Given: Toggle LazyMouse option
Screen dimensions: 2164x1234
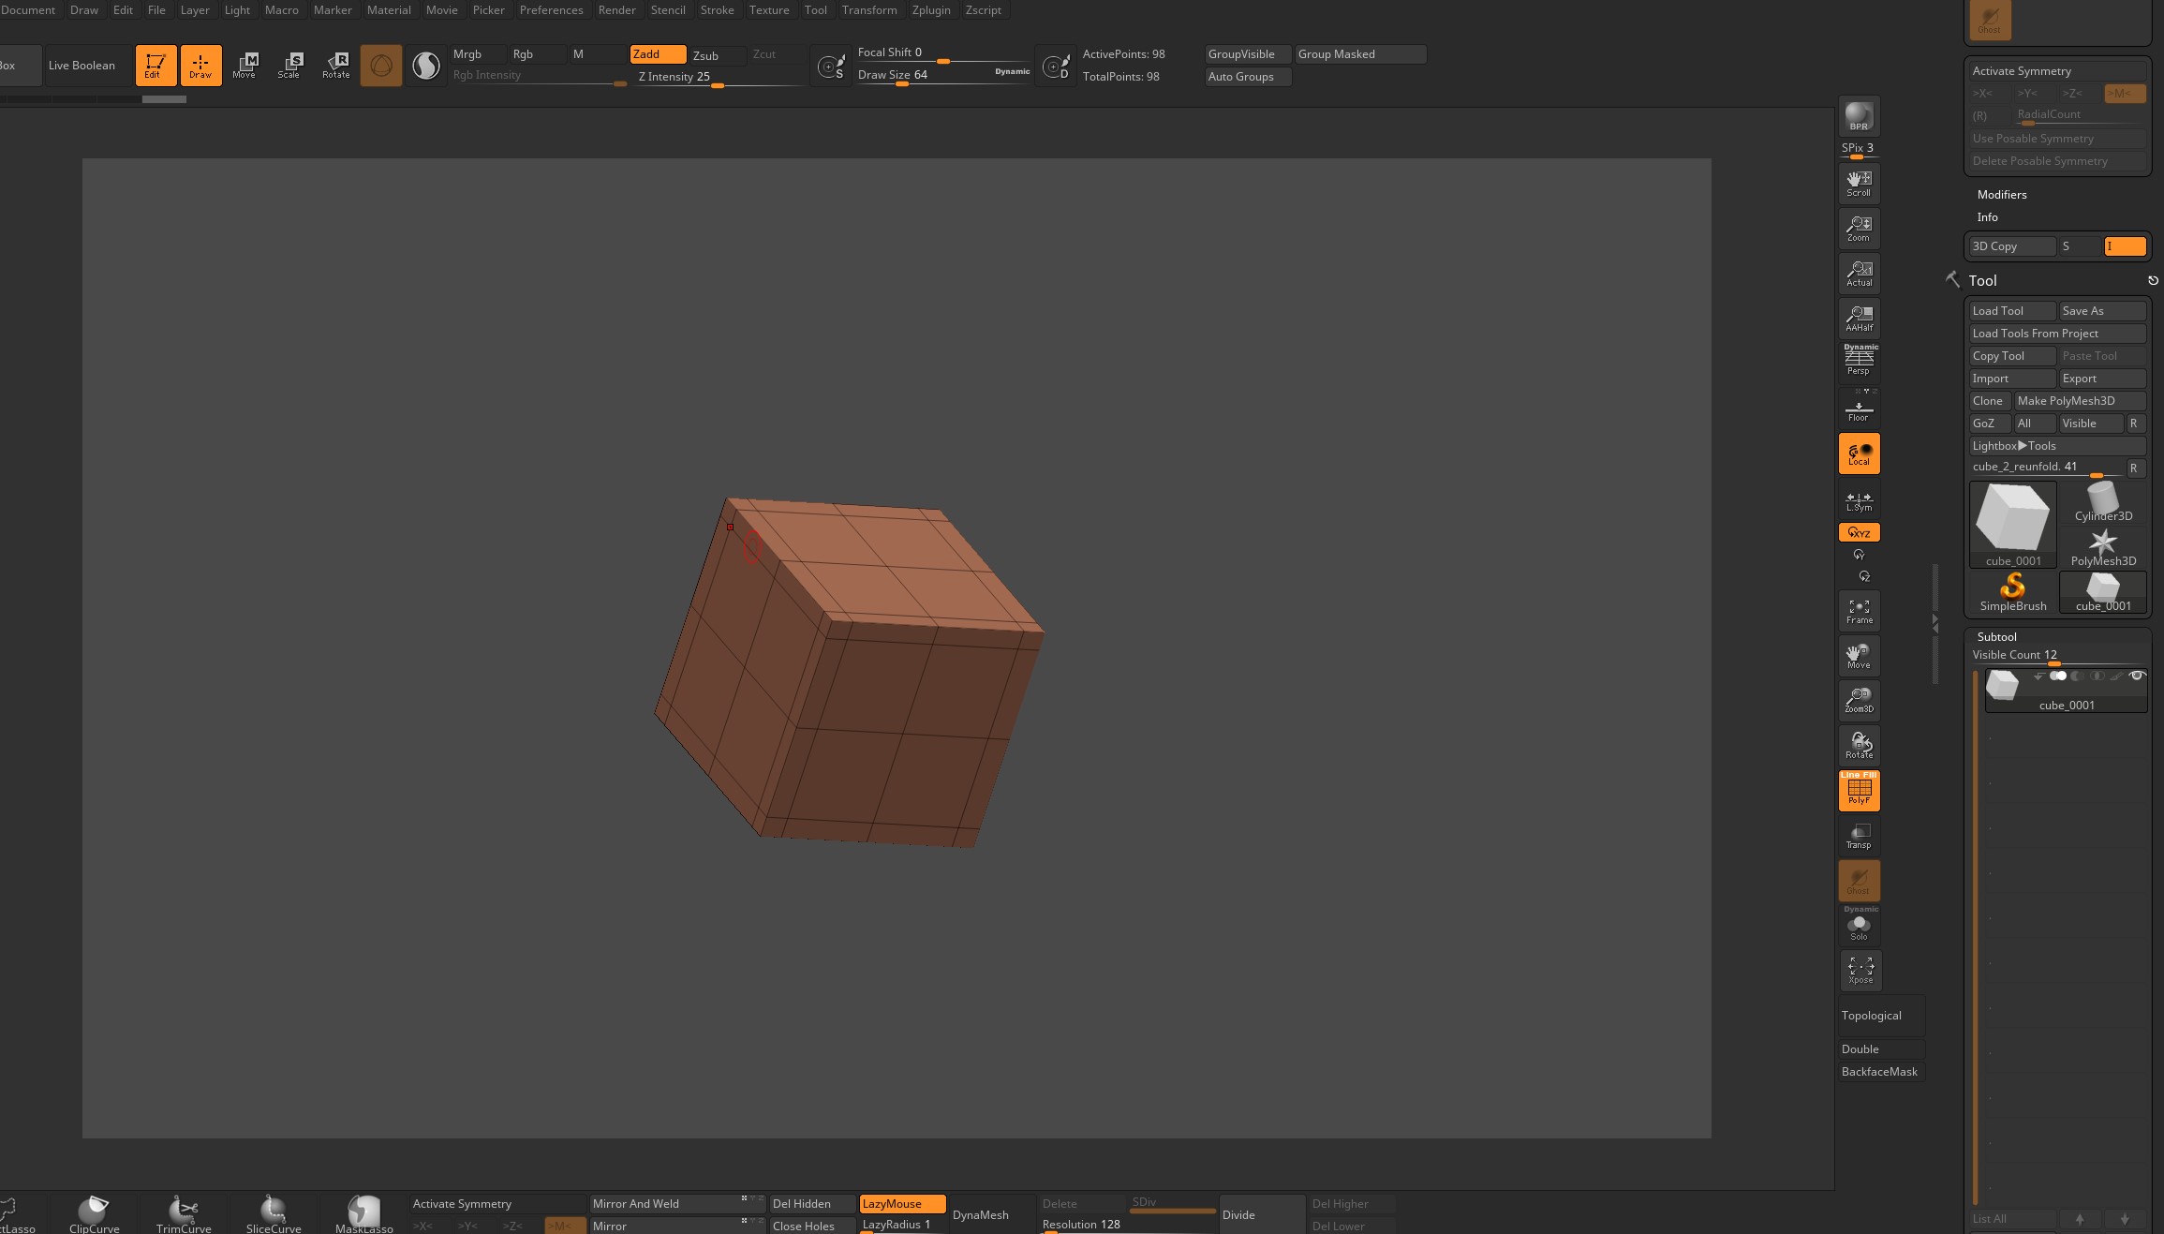Looking at the screenshot, I should click(901, 1204).
